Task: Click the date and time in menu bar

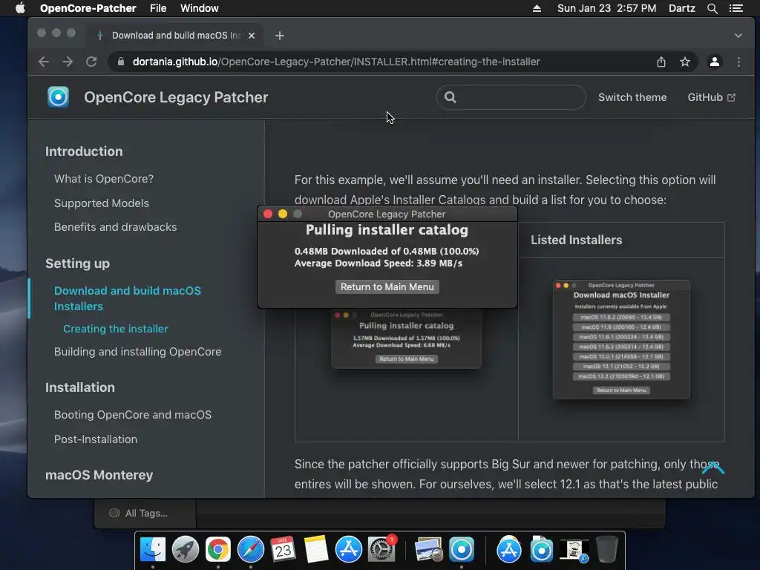Action: point(606,8)
